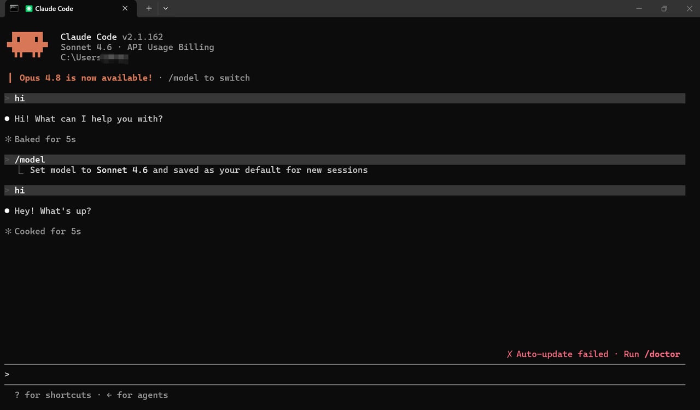Image resolution: width=700 pixels, height=410 pixels.
Task: Click "? for shortcuts" hint
Action: pos(53,395)
